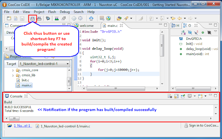Open the Open Console dropdown arrow

point(205,96)
